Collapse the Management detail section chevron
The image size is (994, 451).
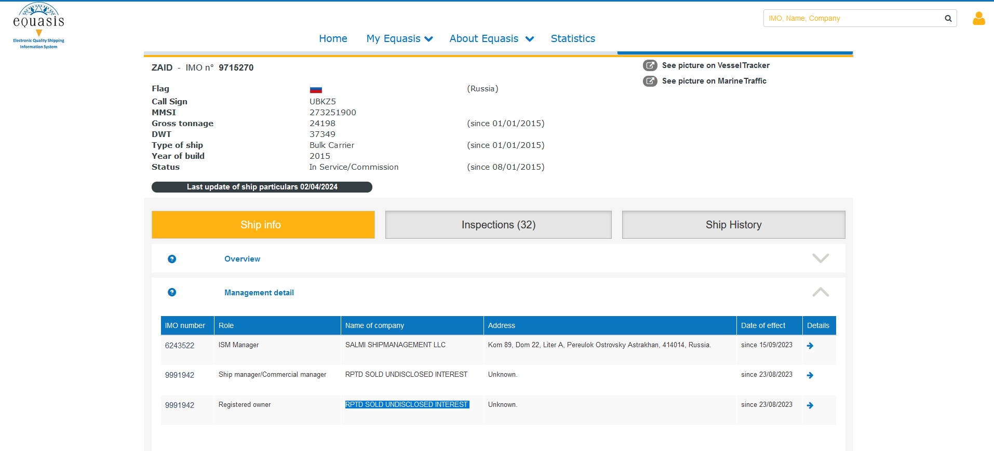821,292
